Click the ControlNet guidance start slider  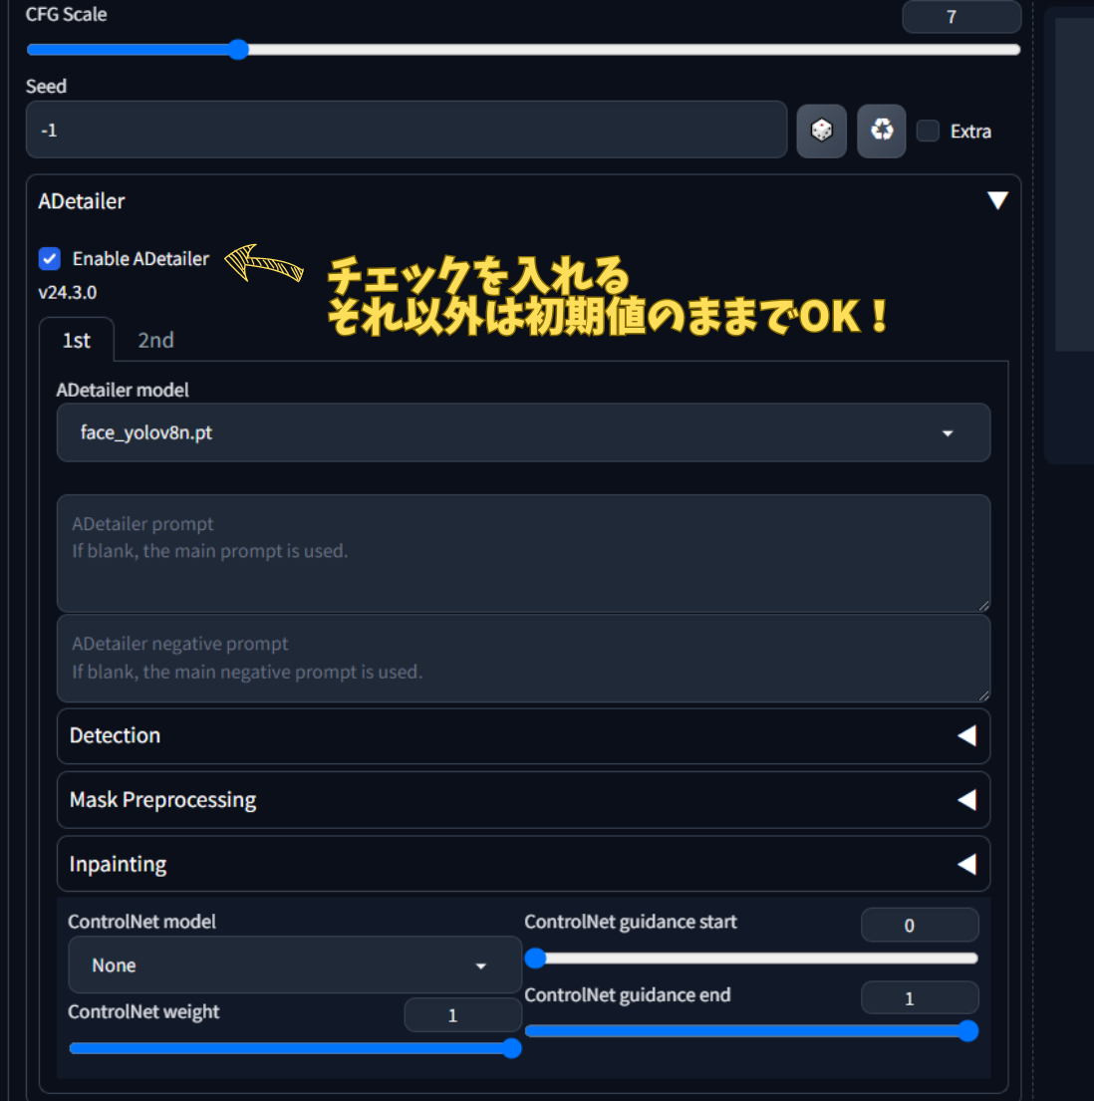536,959
